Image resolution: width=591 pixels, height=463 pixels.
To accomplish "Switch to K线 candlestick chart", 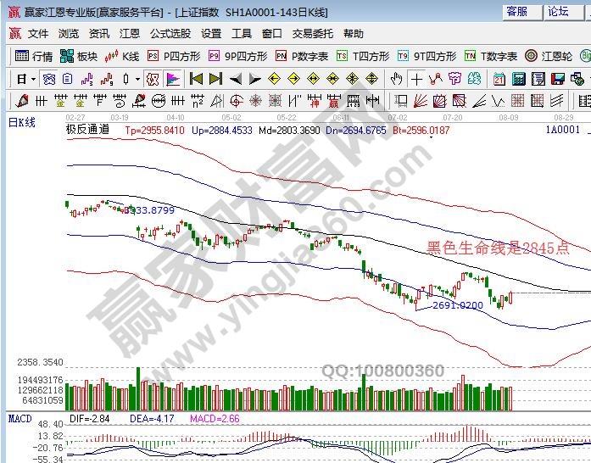I will [123, 56].
